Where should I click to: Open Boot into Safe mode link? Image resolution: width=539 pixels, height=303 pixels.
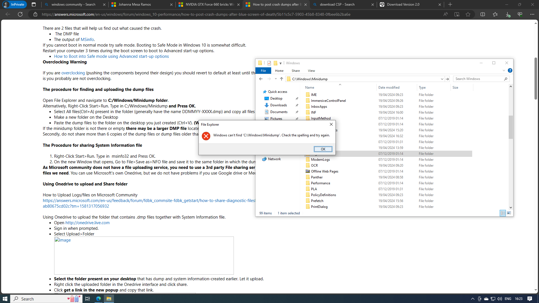pos(111,56)
